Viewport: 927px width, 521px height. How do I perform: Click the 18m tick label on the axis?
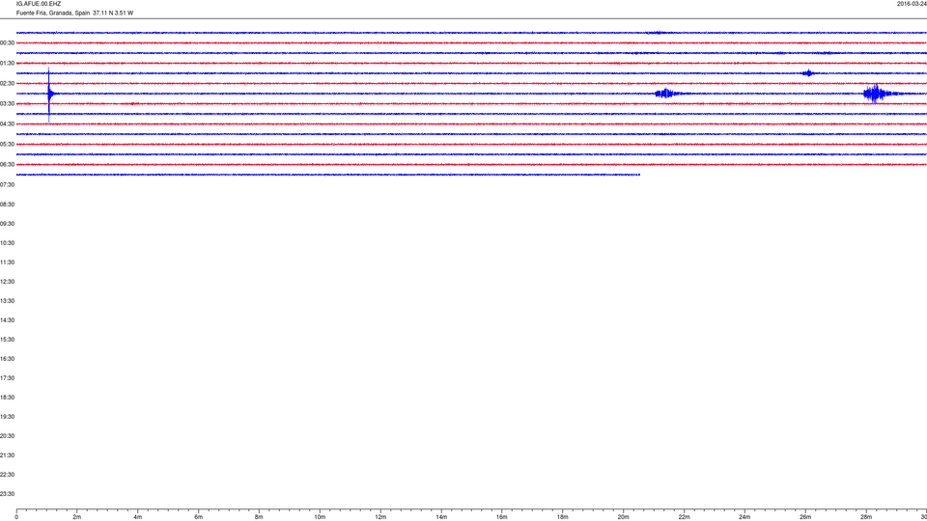[563, 517]
